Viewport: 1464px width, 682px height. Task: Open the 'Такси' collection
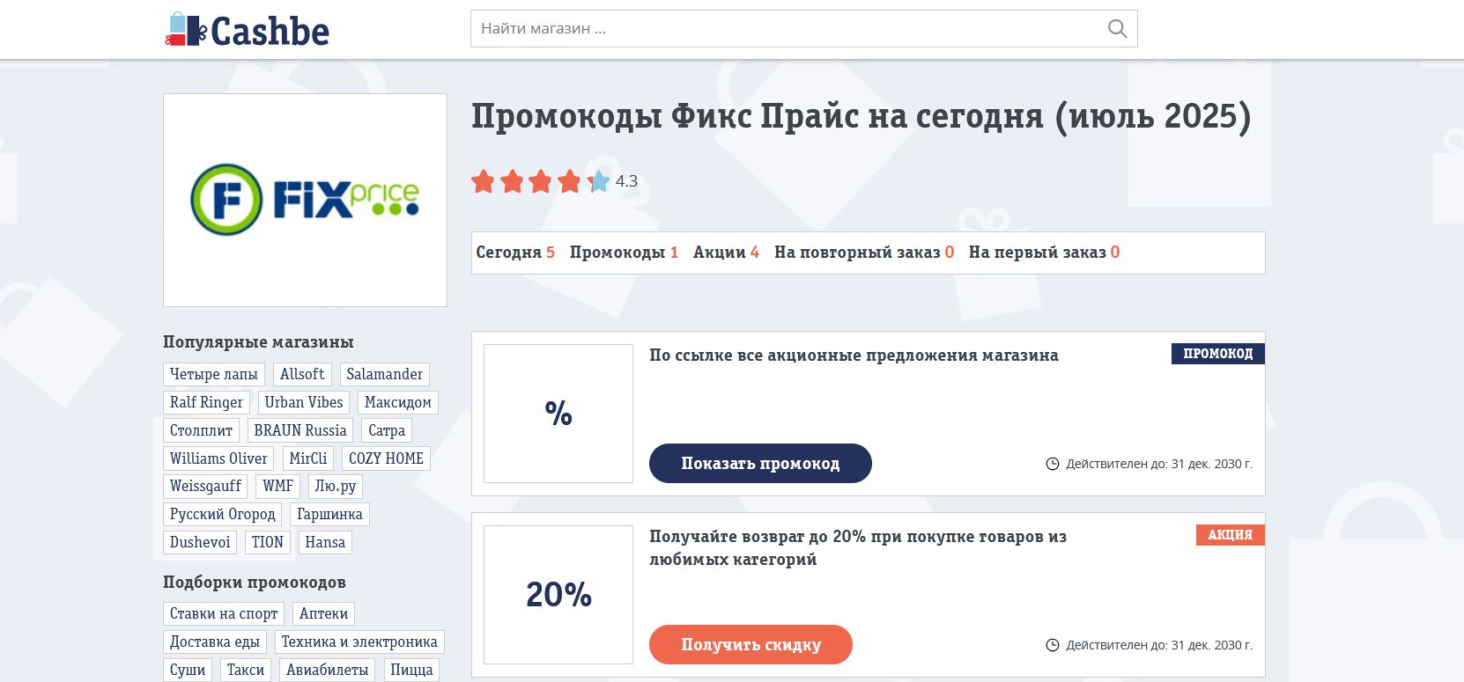(246, 670)
